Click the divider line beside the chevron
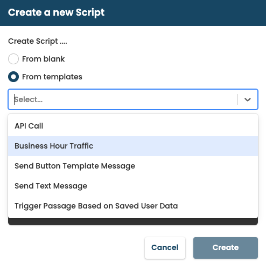266x269 pixels. (237, 99)
